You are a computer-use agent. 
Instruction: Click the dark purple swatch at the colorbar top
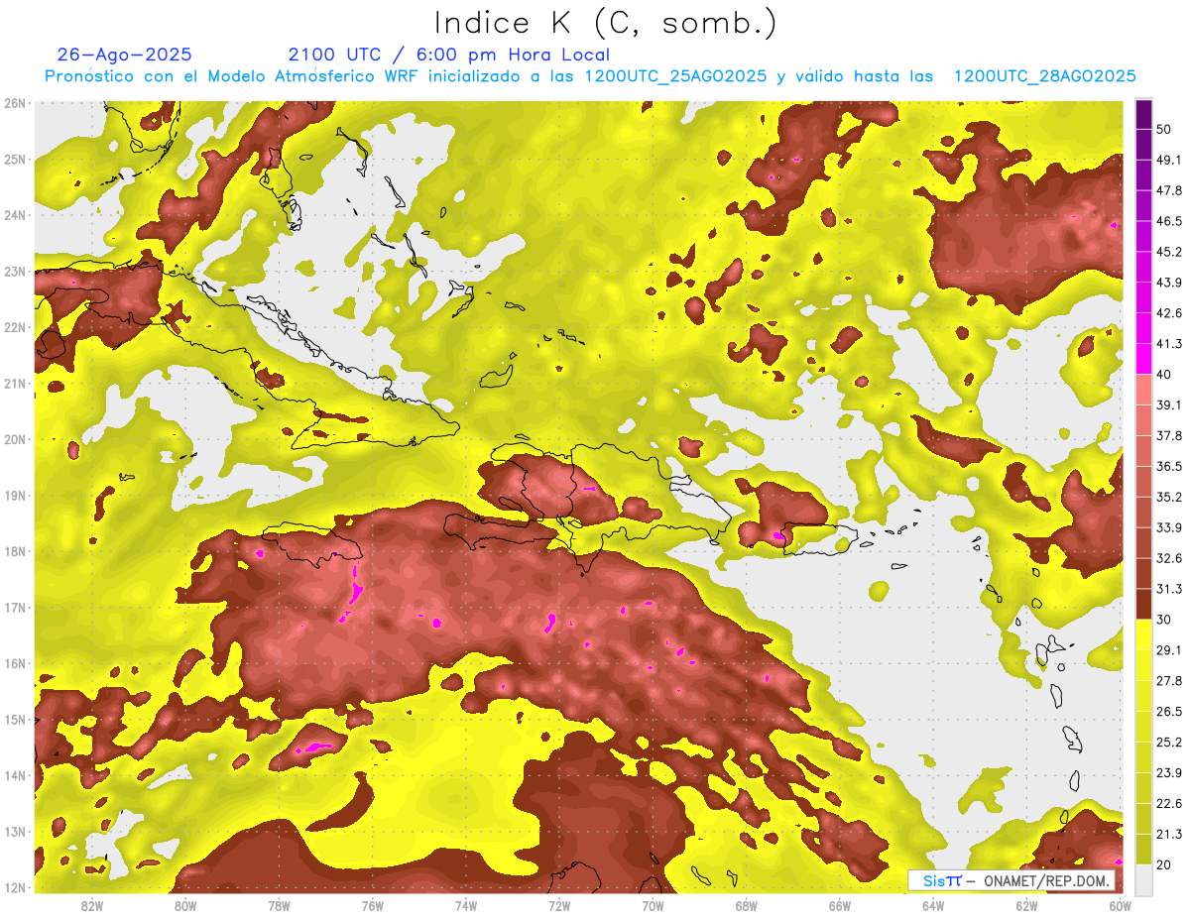tap(1143, 113)
